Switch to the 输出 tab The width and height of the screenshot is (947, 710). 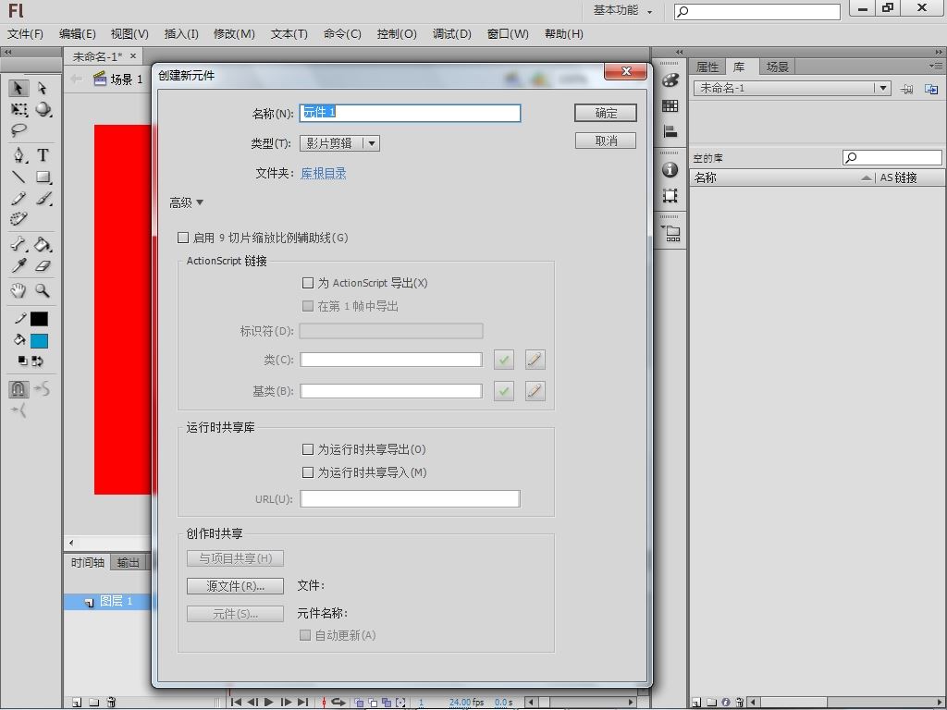pos(128,563)
